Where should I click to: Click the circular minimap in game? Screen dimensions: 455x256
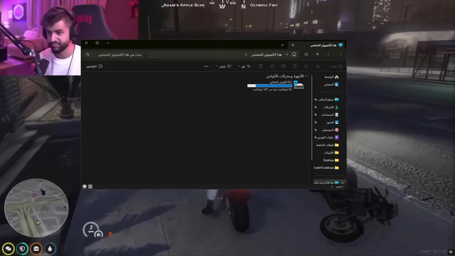coord(36,208)
